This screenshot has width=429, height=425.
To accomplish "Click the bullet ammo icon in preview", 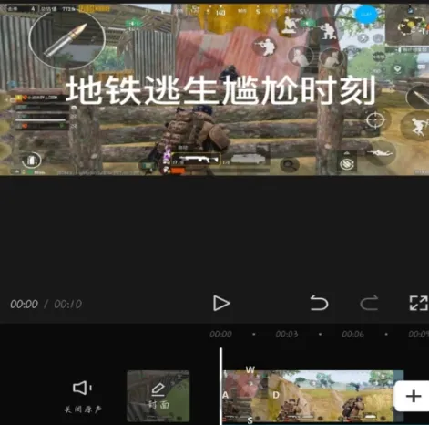I will coord(67,39).
